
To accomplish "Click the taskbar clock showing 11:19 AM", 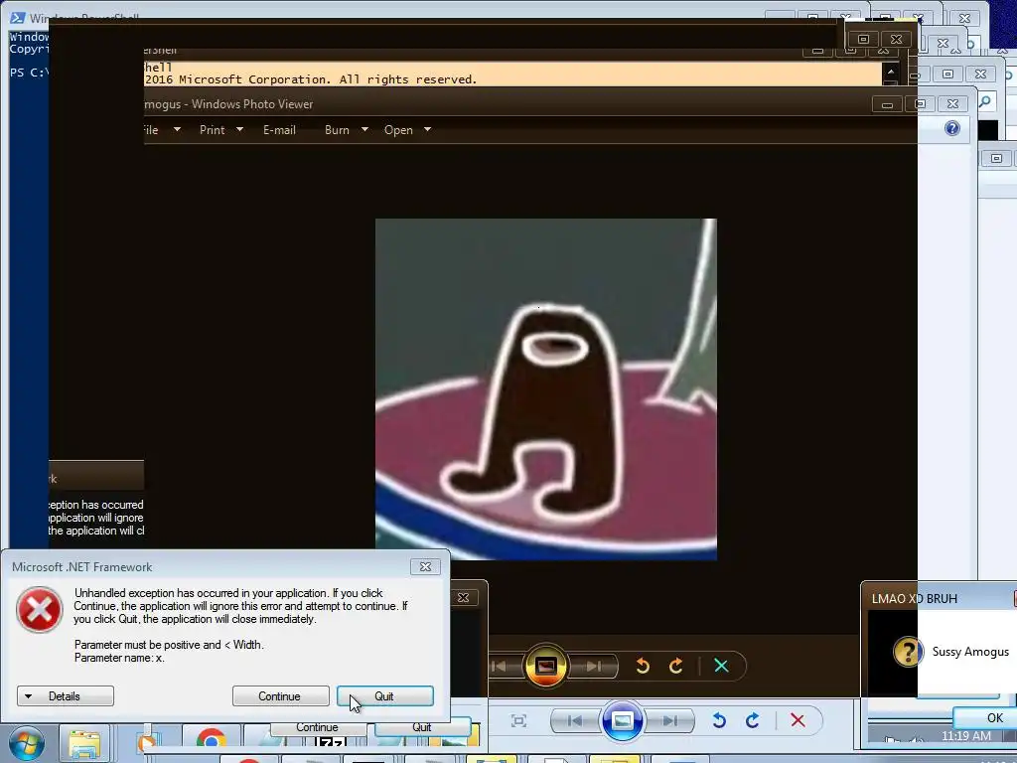I will [965, 736].
